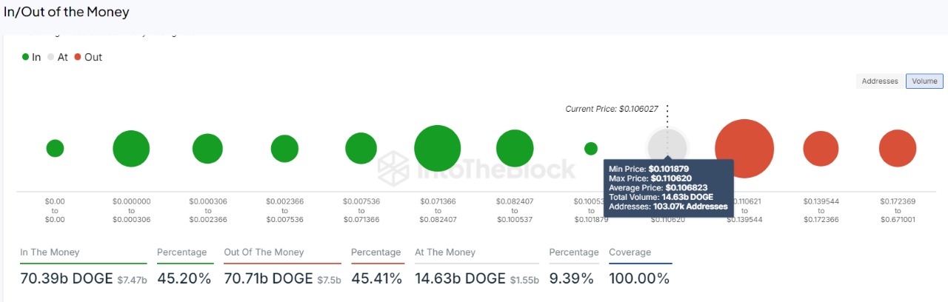Screen dimensions: 948x302
Task: Select the green $0.082407 to $0.100537 bubble
Action: (515, 148)
